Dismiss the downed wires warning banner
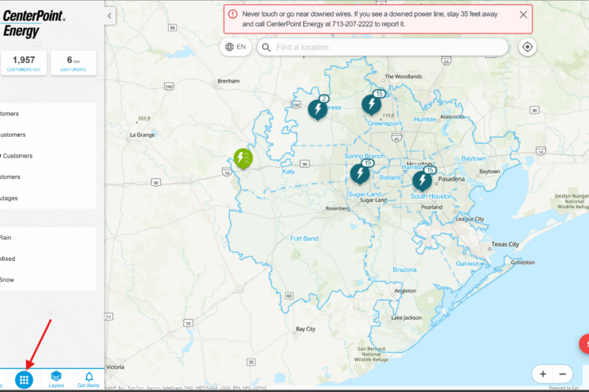The image size is (589, 392). [523, 14]
